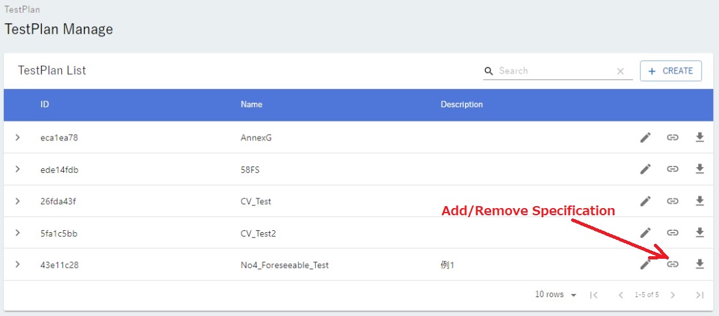Viewport: 719px width, 316px height.
Task: Clear the search field with the X icon
Action: coord(620,72)
